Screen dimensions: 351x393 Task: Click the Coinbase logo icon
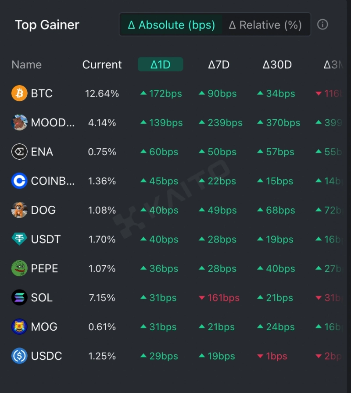coord(19,181)
